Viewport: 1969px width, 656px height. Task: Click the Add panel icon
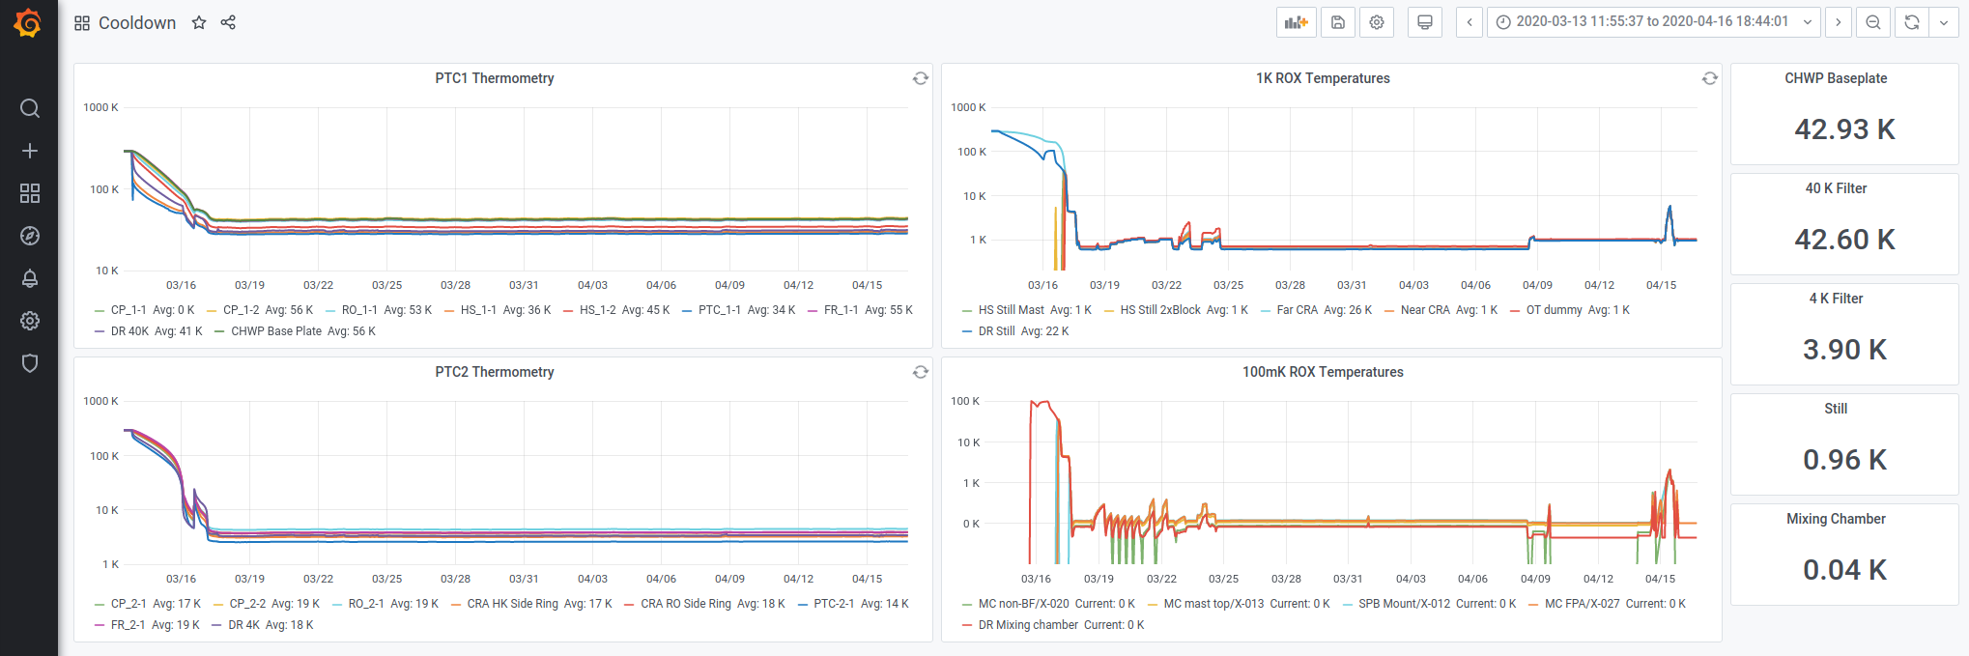[1296, 22]
